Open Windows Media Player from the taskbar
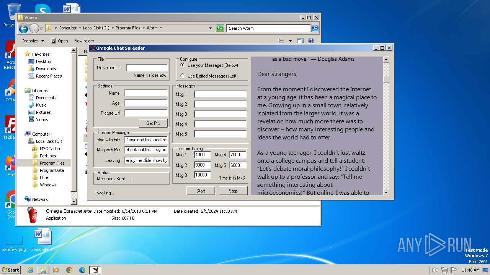 pos(56,270)
